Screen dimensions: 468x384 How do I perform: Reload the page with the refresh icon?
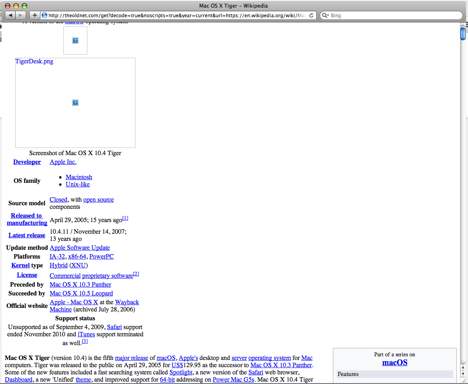[311, 15]
